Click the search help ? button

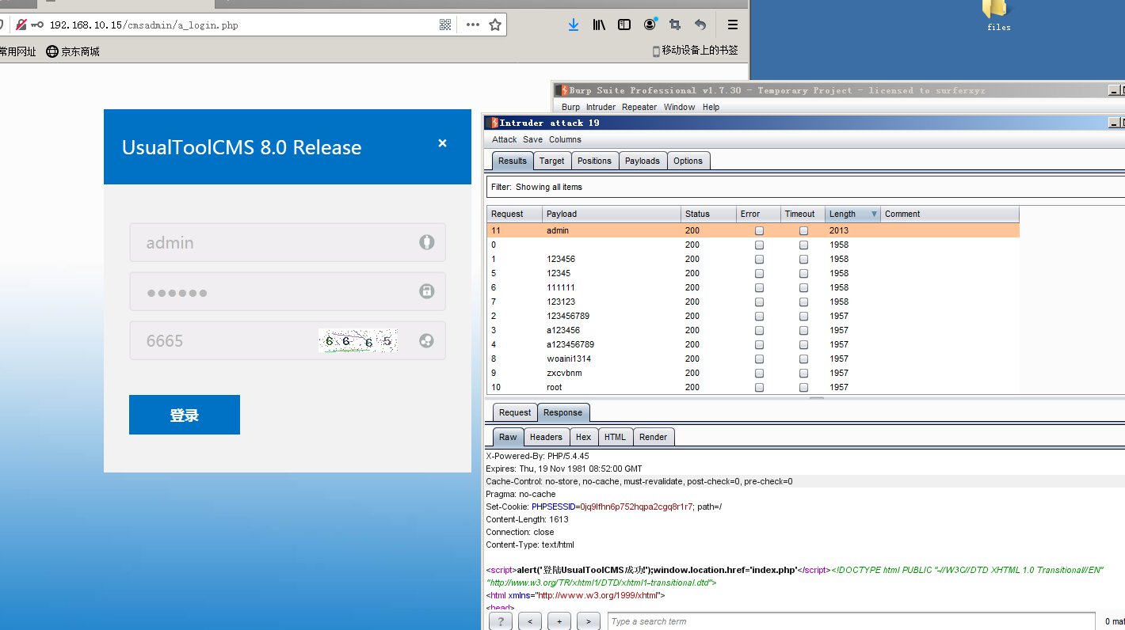[500, 621]
